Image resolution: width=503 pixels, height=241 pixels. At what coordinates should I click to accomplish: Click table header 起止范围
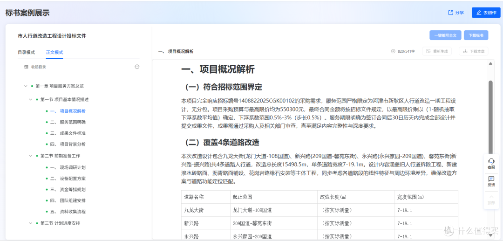242,197
